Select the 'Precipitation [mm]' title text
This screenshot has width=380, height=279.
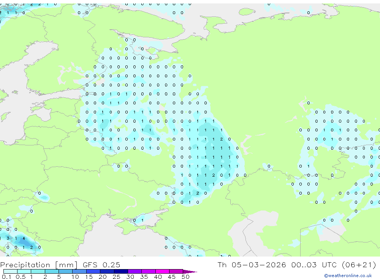coord(39,265)
